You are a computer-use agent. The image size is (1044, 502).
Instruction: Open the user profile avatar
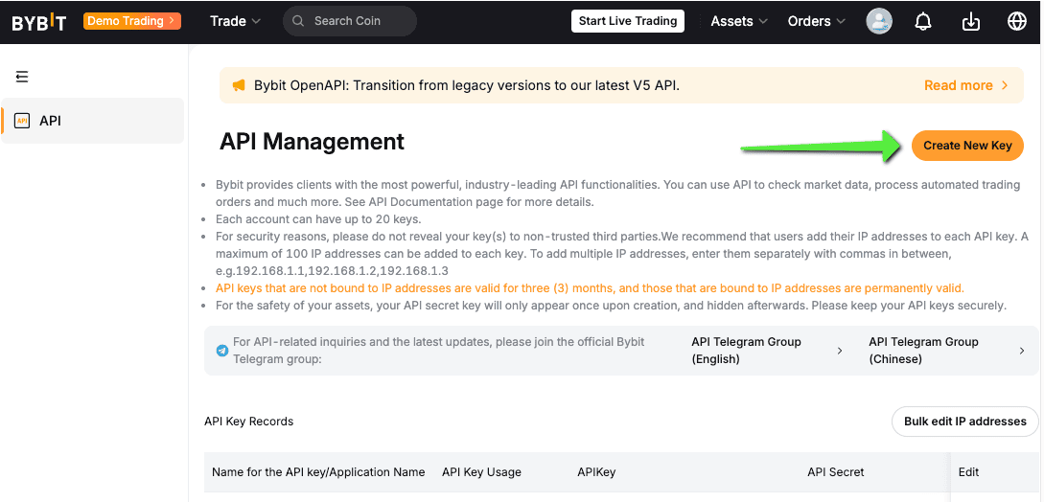(879, 21)
